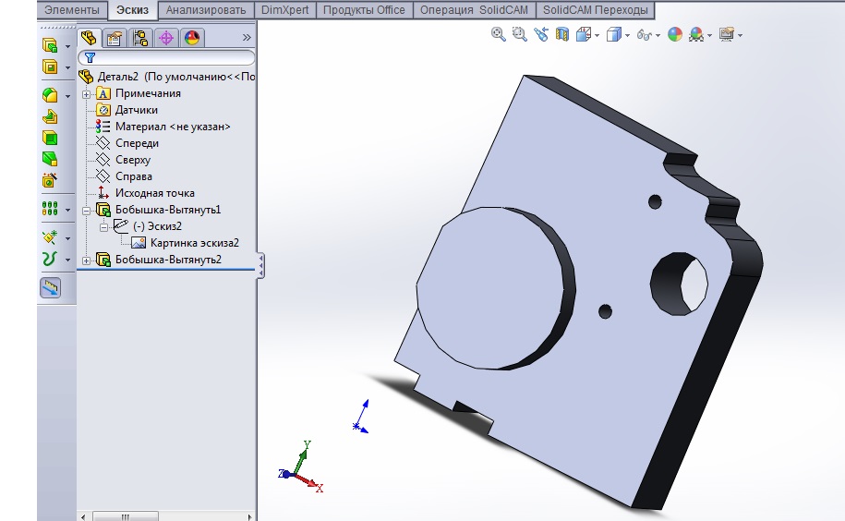Select the Rib tool icon
Screen dimensions: 845x521
50,116
